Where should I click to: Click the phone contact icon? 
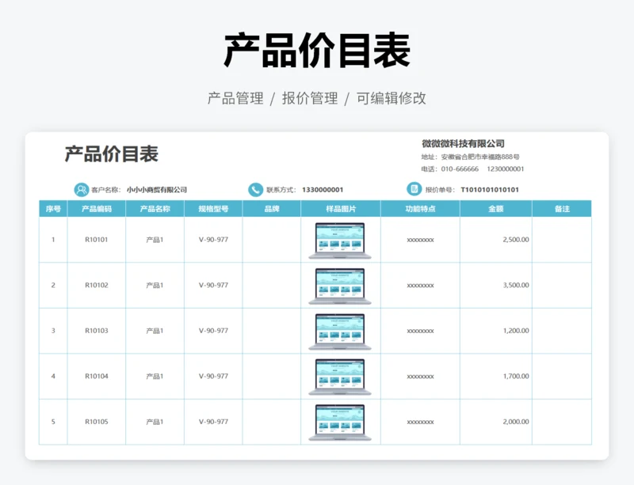255,190
